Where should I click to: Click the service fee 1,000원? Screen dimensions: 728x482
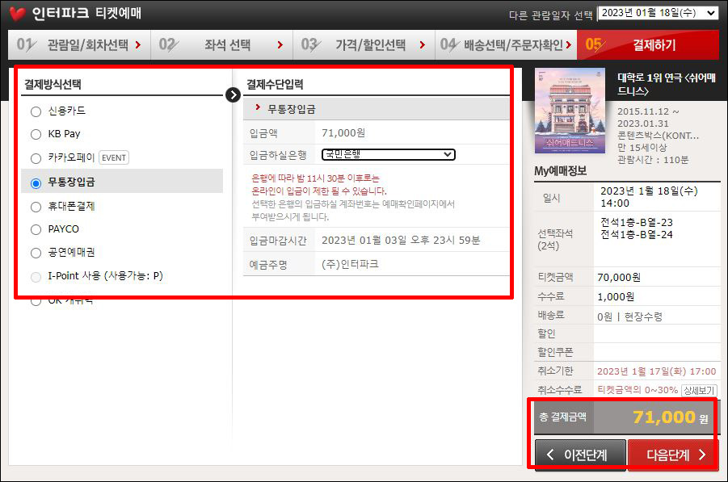[x=616, y=297]
